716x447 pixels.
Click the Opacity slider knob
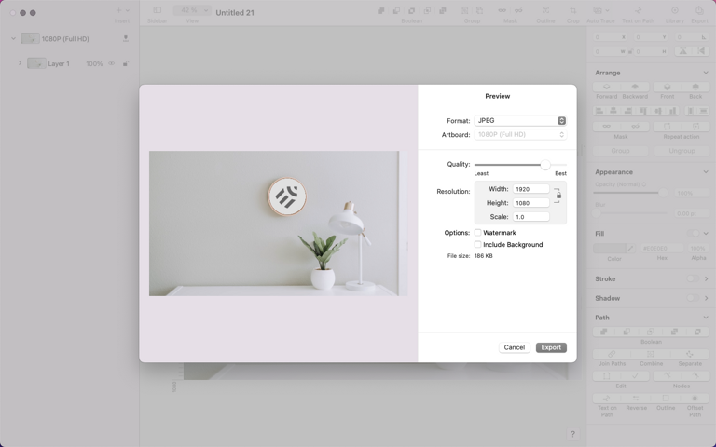(663, 193)
